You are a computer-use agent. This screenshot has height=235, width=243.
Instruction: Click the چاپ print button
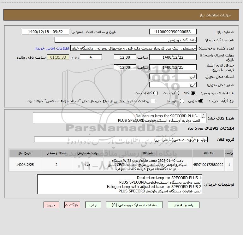tap(93, 205)
